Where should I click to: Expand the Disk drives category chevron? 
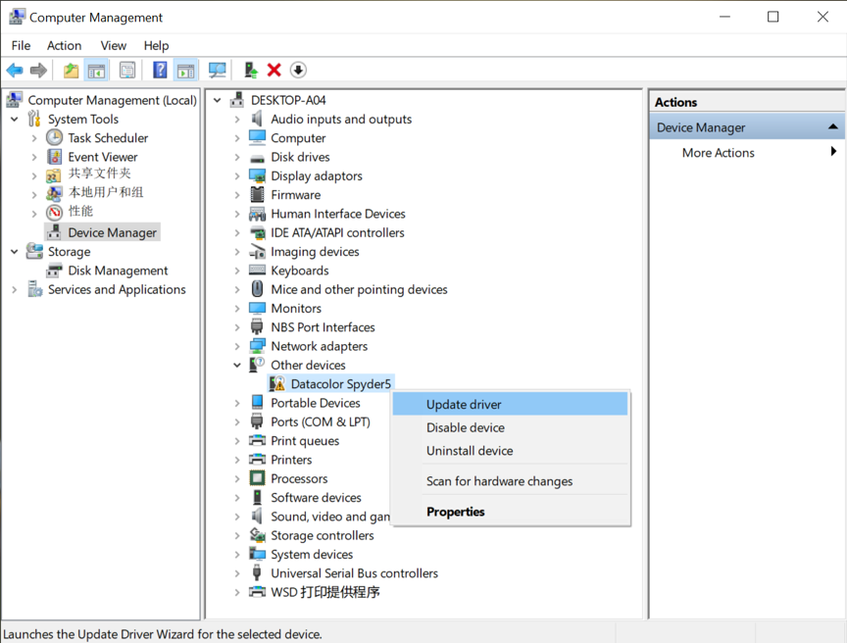[237, 157]
